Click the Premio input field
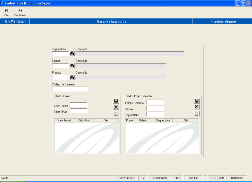The image size is (252, 182). [155, 108]
